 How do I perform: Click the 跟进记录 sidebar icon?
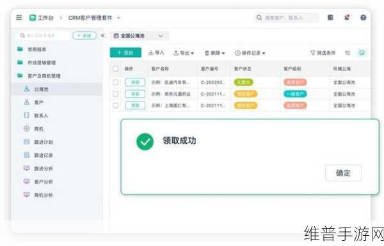[x=26, y=155]
